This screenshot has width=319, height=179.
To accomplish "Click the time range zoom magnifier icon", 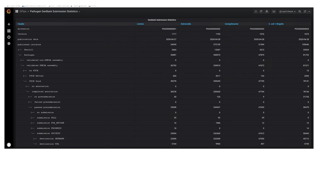I will (x=300, y=11).
